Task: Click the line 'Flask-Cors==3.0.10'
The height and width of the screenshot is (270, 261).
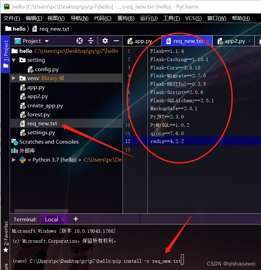Action: 175,68
